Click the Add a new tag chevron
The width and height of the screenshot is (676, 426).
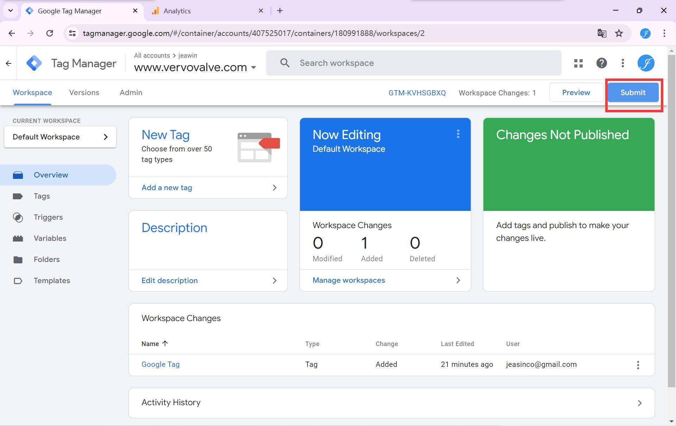[x=275, y=188]
